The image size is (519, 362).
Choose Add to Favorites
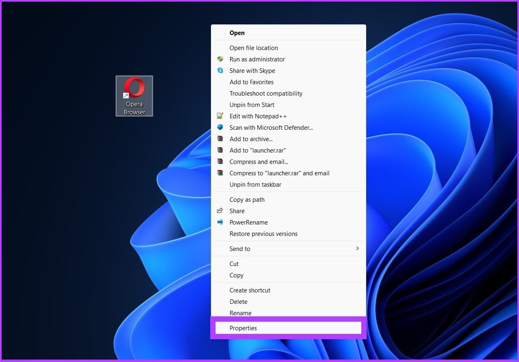pos(289,82)
